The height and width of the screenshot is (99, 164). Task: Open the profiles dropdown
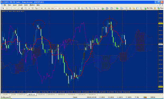pos(122,8)
